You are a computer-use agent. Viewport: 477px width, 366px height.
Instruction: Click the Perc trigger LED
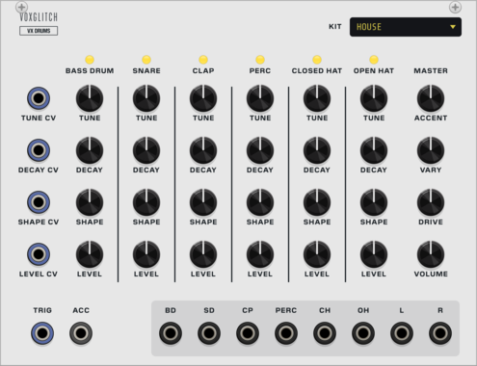click(x=260, y=60)
